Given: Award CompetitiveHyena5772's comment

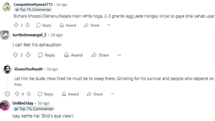Looking at the screenshot, I should point(68,25).
